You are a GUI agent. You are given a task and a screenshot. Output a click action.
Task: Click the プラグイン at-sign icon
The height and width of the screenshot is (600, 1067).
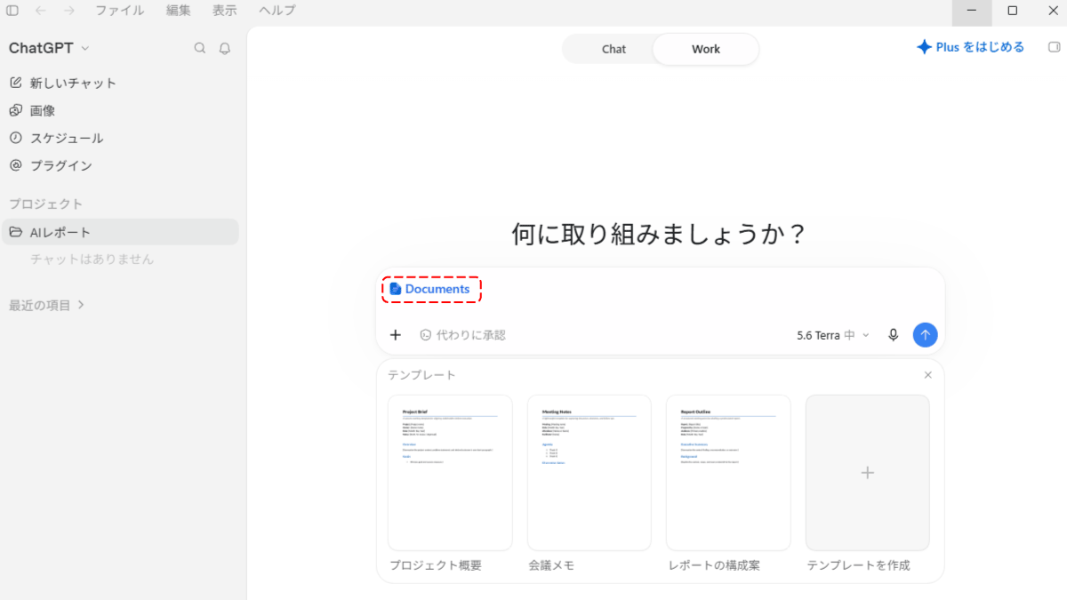[15, 165]
